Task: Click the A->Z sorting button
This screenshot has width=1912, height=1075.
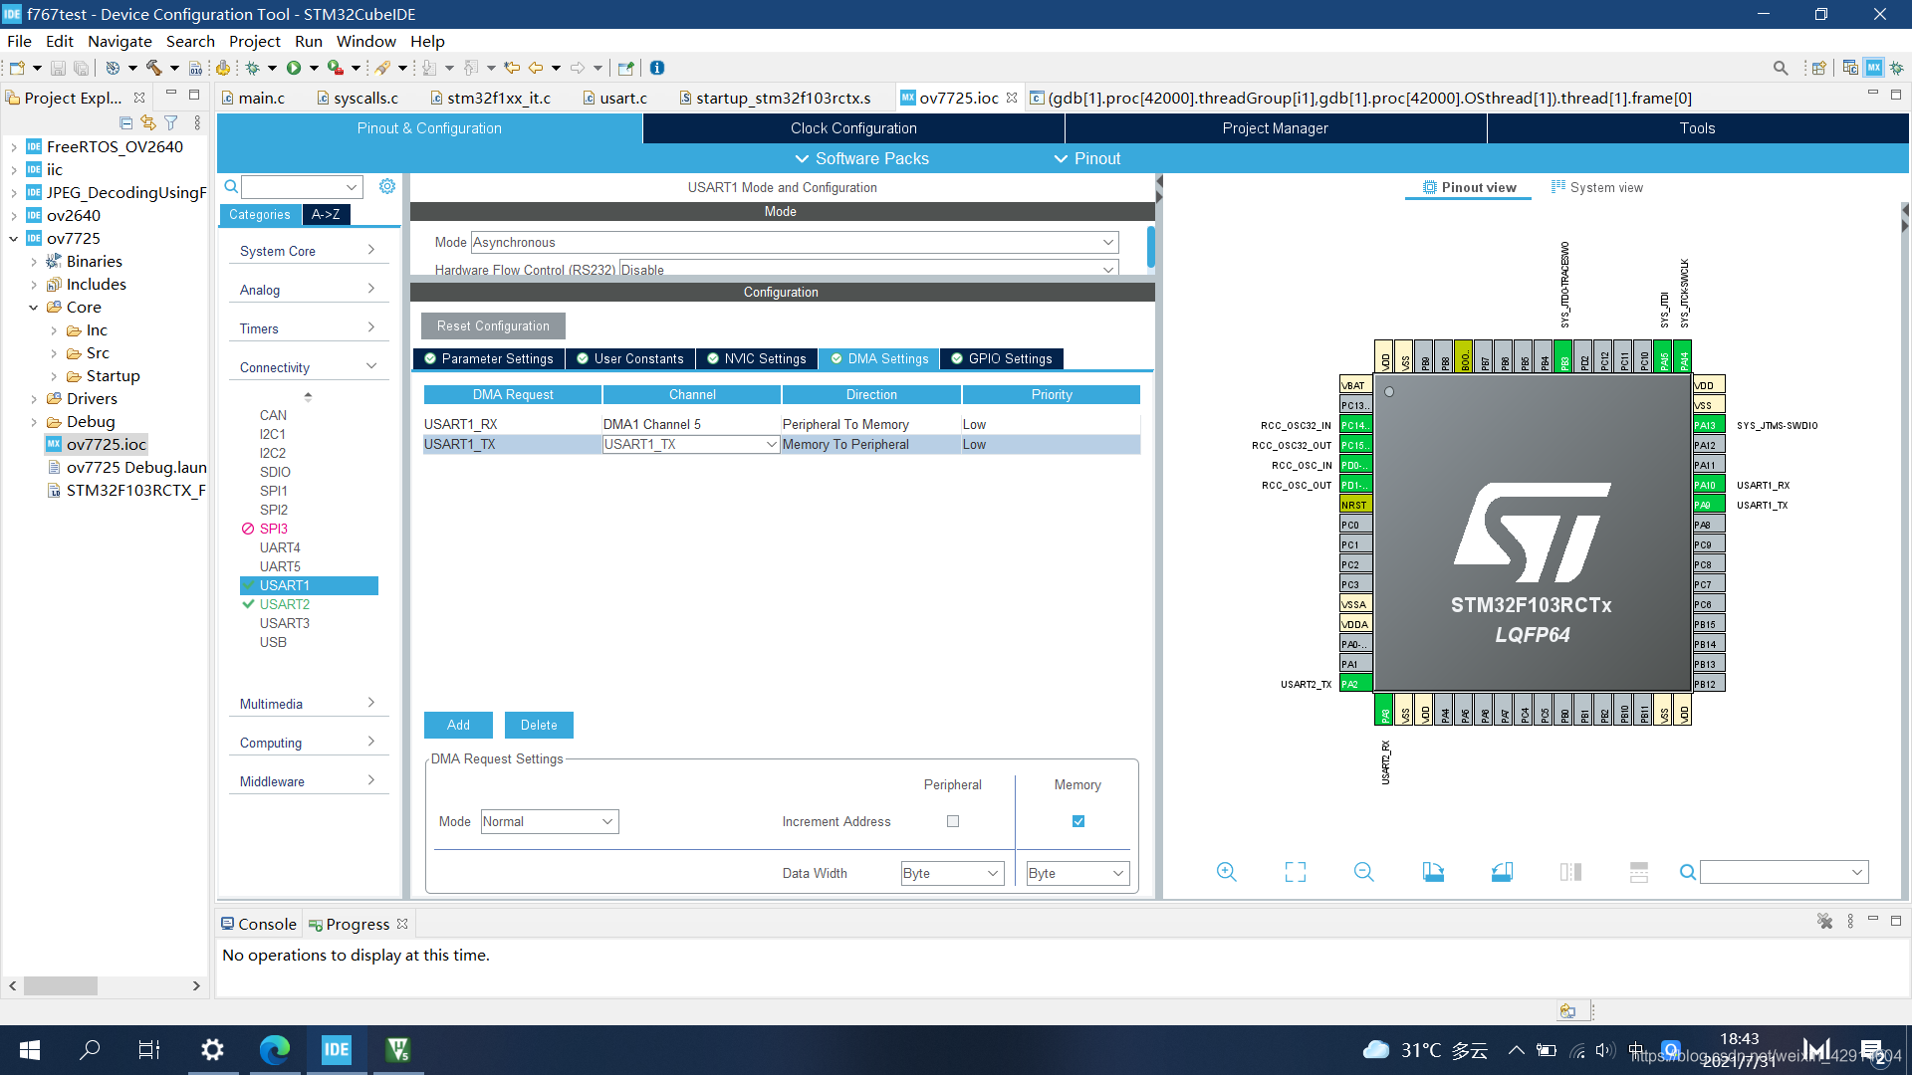Action: [x=326, y=214]
